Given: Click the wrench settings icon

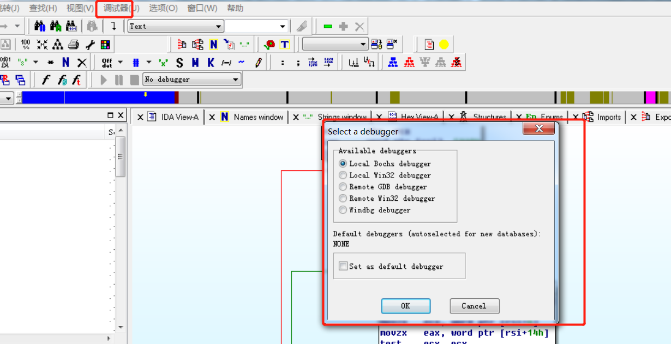Looking at the screenshot, I should pyautogui.click(x=89, y=45).
